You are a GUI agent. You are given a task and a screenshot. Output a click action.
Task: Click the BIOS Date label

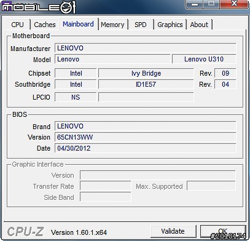tap(44, 148)
